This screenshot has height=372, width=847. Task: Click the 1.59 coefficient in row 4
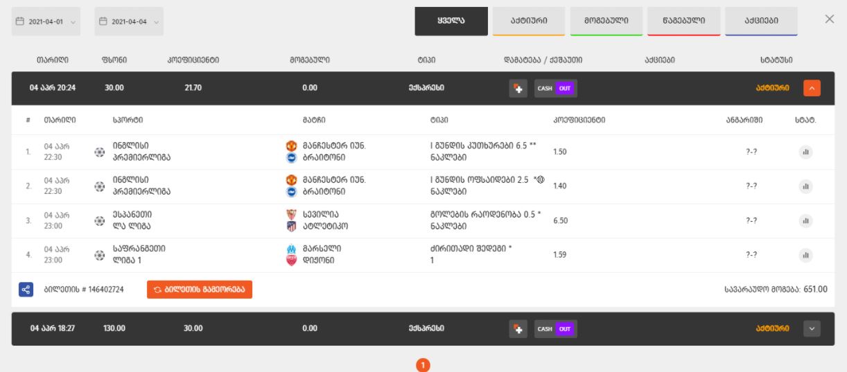pyautogui.click(x=560, y=255)
